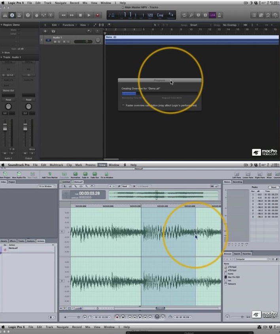Click the Rewind button in Logic's transport
This screenshot has width=280, height=334.
[x=63, y=15]
